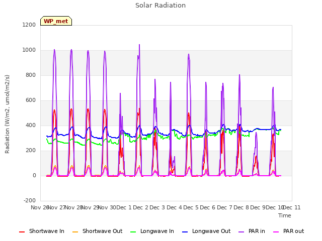Click the PAR in peak on Dec 4
Screen dimensions: 322x241
click(x=189, y=55)
